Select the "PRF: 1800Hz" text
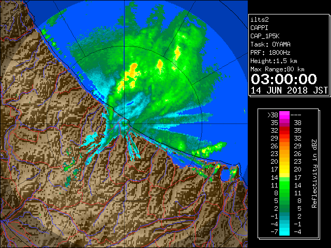The image size is (331, 248). [270, 53]
